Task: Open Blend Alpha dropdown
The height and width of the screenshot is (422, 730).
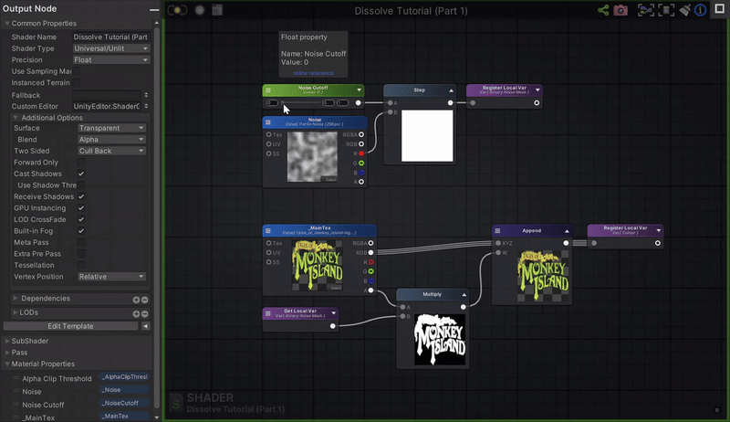Action: (111, 139)
